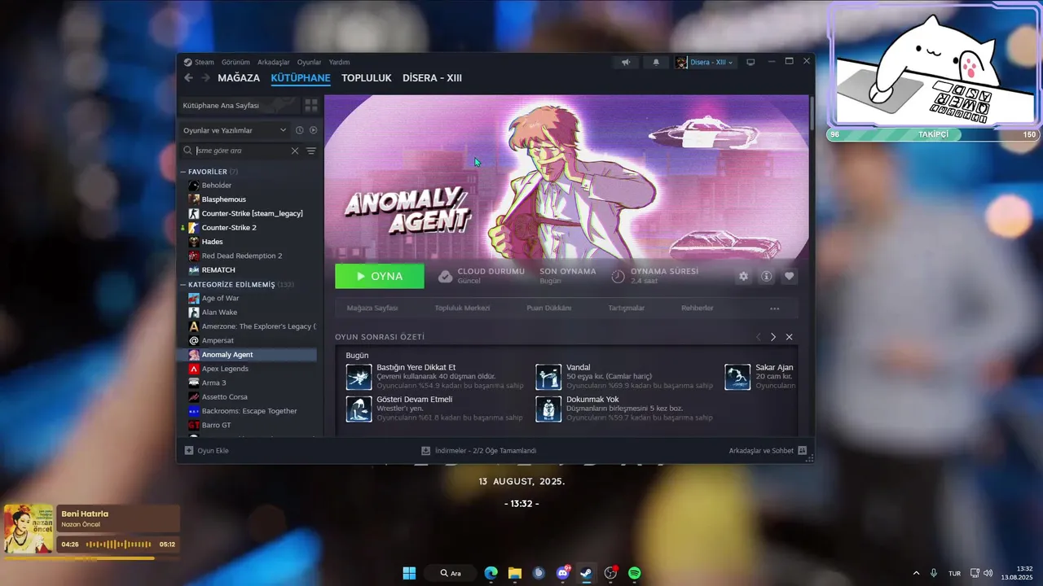
Task: Open the DÎSERA - XIII profile tab
Action: [x=432, y=78]
